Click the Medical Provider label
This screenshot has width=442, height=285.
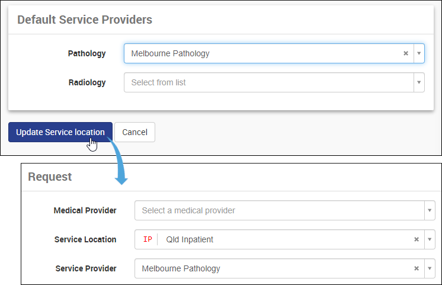pyautogui.click(x=85, y=210)
